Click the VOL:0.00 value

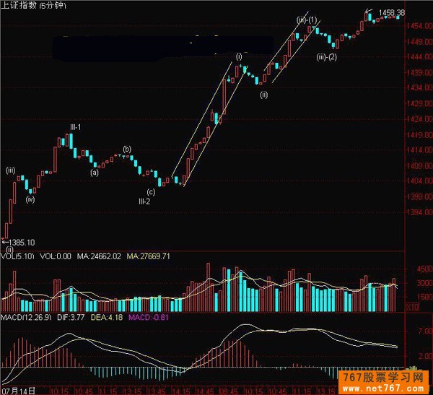[x=56, y=256]
